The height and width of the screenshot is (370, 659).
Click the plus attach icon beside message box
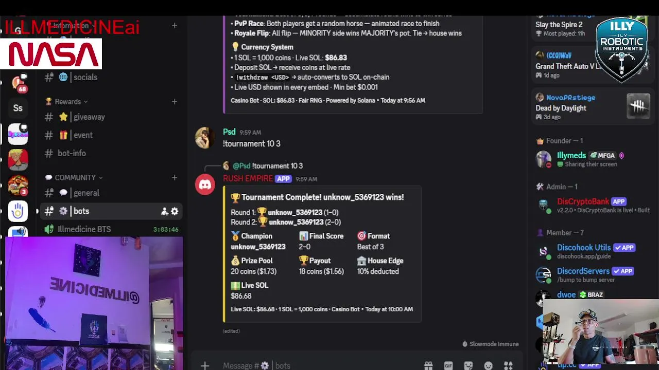(x=205, y=365)
